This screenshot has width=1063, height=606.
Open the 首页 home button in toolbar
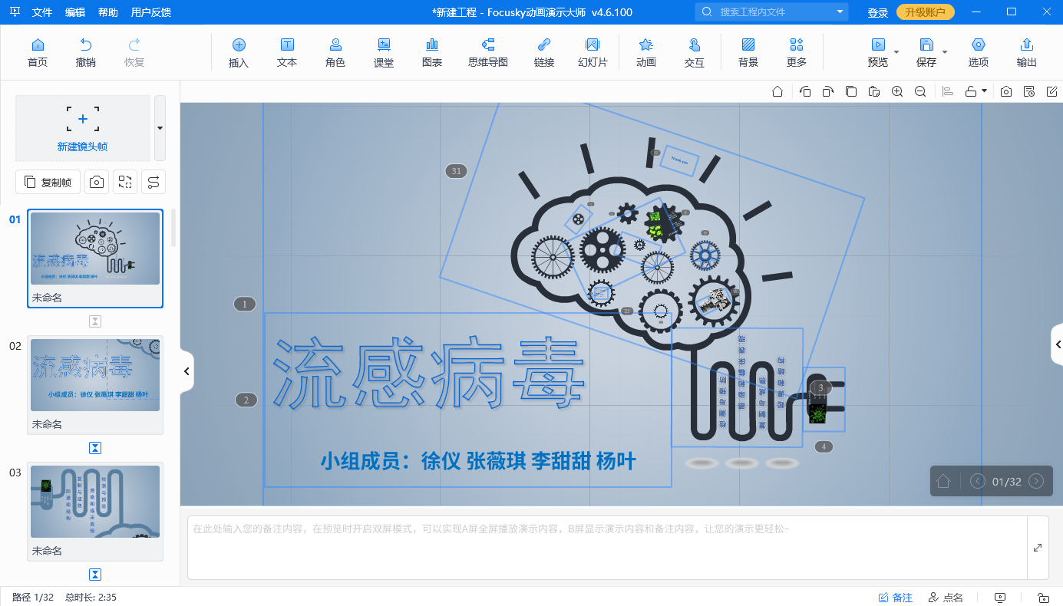tap(37, 53)
